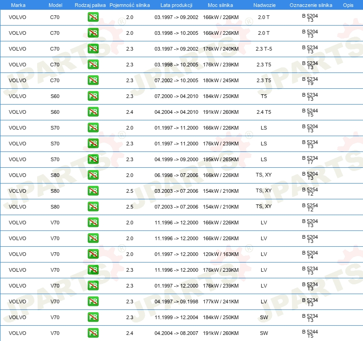Click the Opis column header
The image size is (363, 341).
tap(348, 5)
